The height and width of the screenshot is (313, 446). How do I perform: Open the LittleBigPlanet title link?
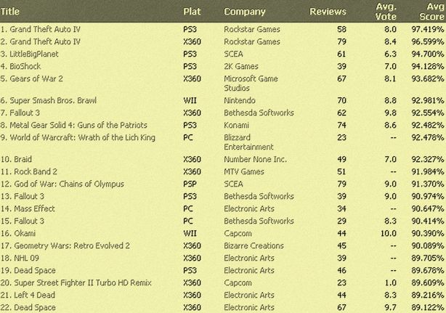34,54
